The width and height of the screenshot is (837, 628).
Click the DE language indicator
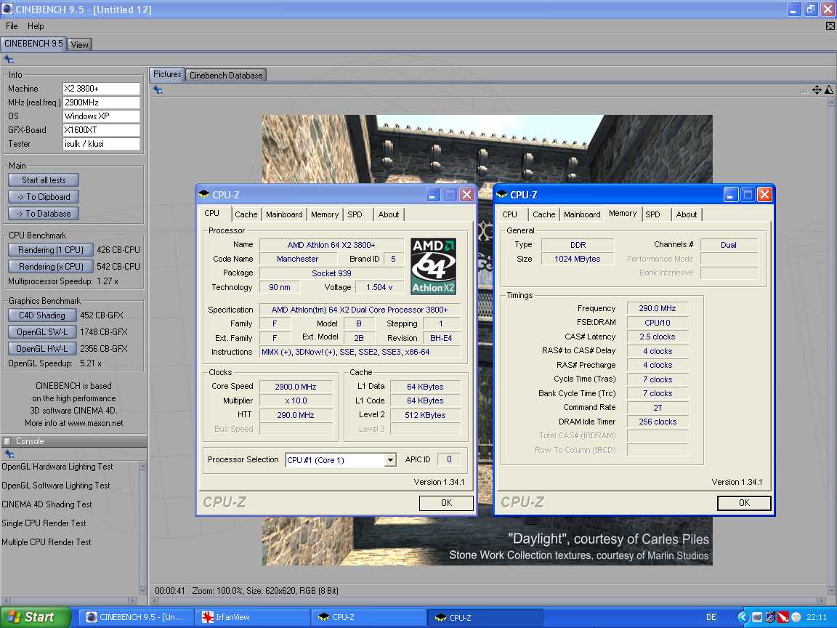click(711, 617)
